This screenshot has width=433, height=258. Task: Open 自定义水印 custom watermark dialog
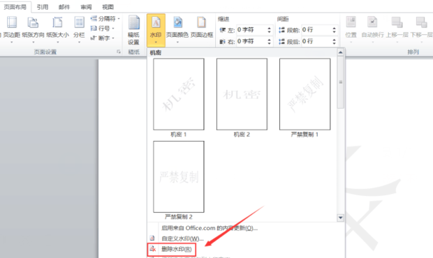point(182,238)
